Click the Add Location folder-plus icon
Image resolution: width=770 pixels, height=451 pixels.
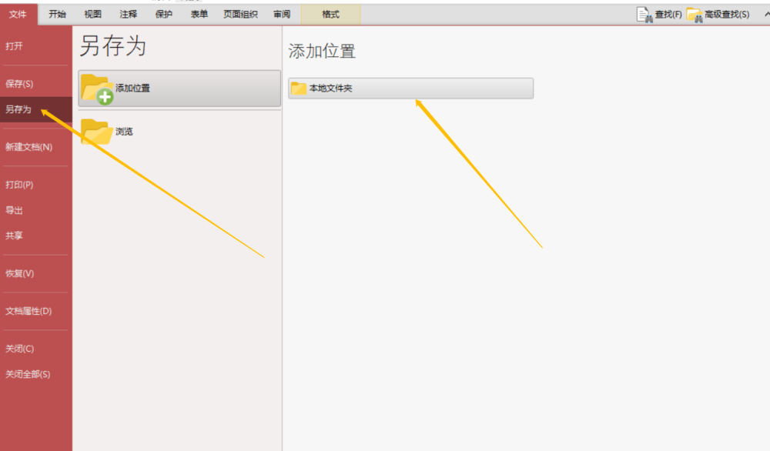(97, 89)
